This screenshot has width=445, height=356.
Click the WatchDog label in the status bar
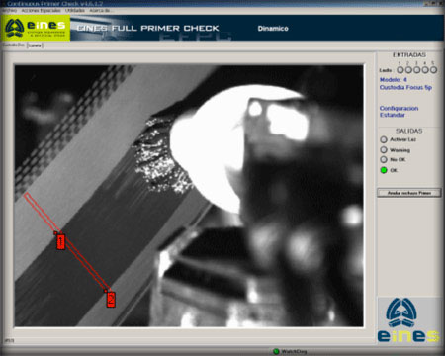coord(294,351)
